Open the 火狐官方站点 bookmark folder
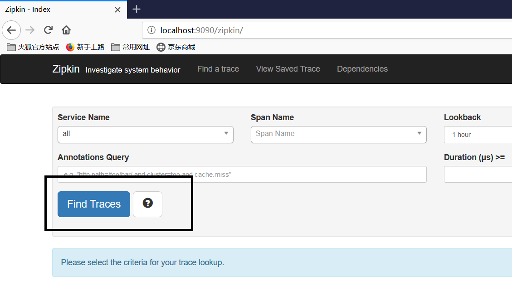Viewport: 512px width, 306px height. coord(33,47)
